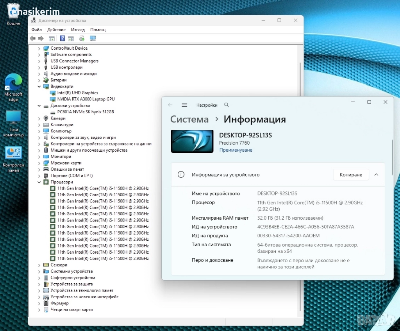
Task: Select PC601A NVMe SK hynix 512GB drive
Action: click(x=85, y=112)
